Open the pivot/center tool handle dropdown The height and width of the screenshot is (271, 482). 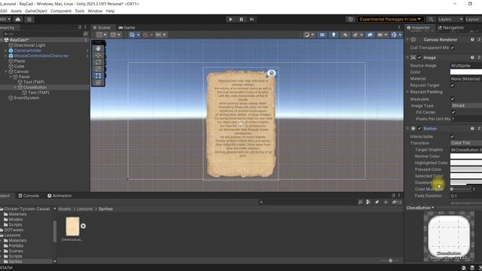coord(101,35)
